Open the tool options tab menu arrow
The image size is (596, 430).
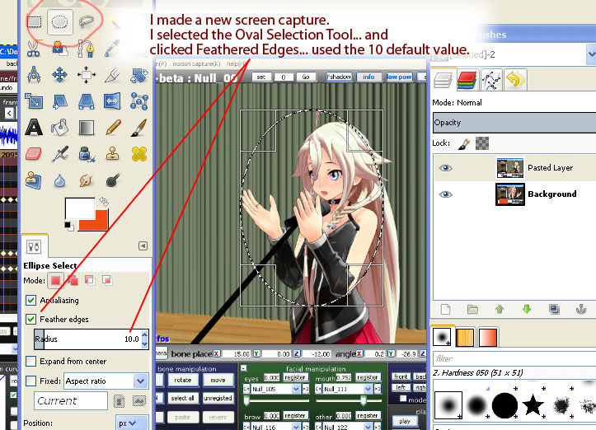(143, 245)
